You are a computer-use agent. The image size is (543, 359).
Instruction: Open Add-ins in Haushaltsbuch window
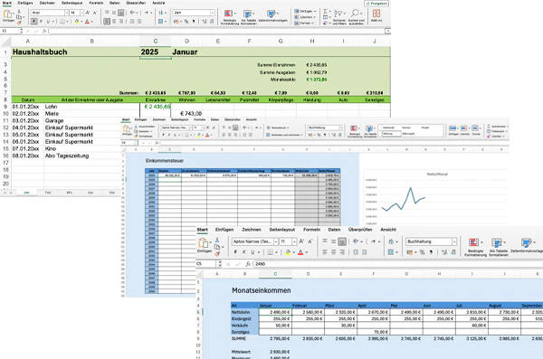[x=376, y=15]
